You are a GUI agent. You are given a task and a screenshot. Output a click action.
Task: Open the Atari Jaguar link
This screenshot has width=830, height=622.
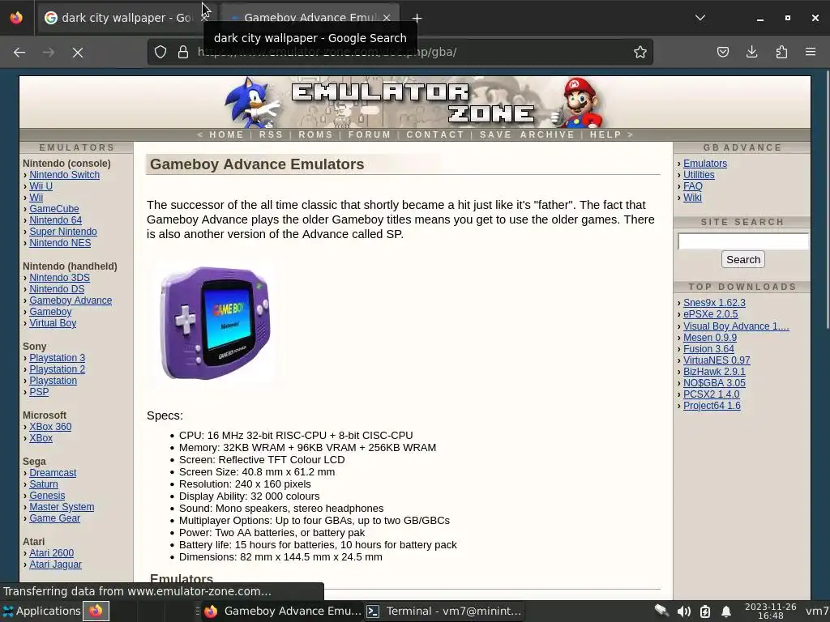(56, 564)
